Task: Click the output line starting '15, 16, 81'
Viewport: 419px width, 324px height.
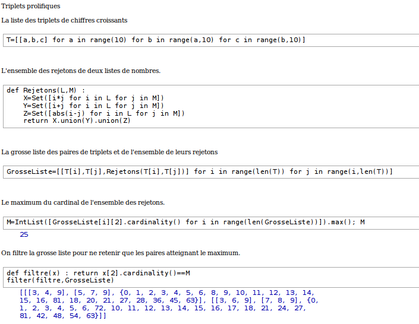Action: [x=166, y=300]
